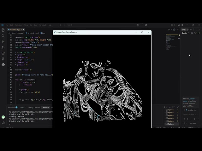Close the Untitled-1.py editor tab
Screen dimensions: 202x151
click(23, 30)
